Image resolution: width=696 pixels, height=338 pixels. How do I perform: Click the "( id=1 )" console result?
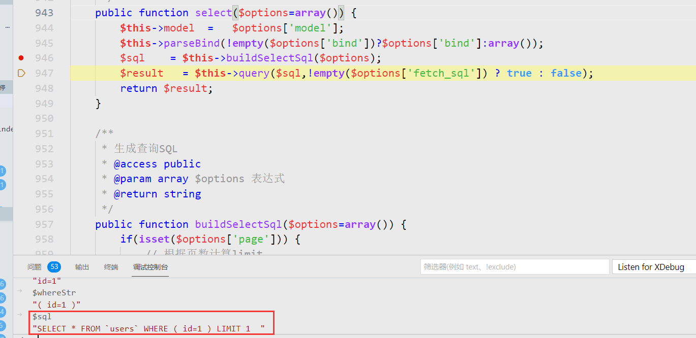point(56,305)
